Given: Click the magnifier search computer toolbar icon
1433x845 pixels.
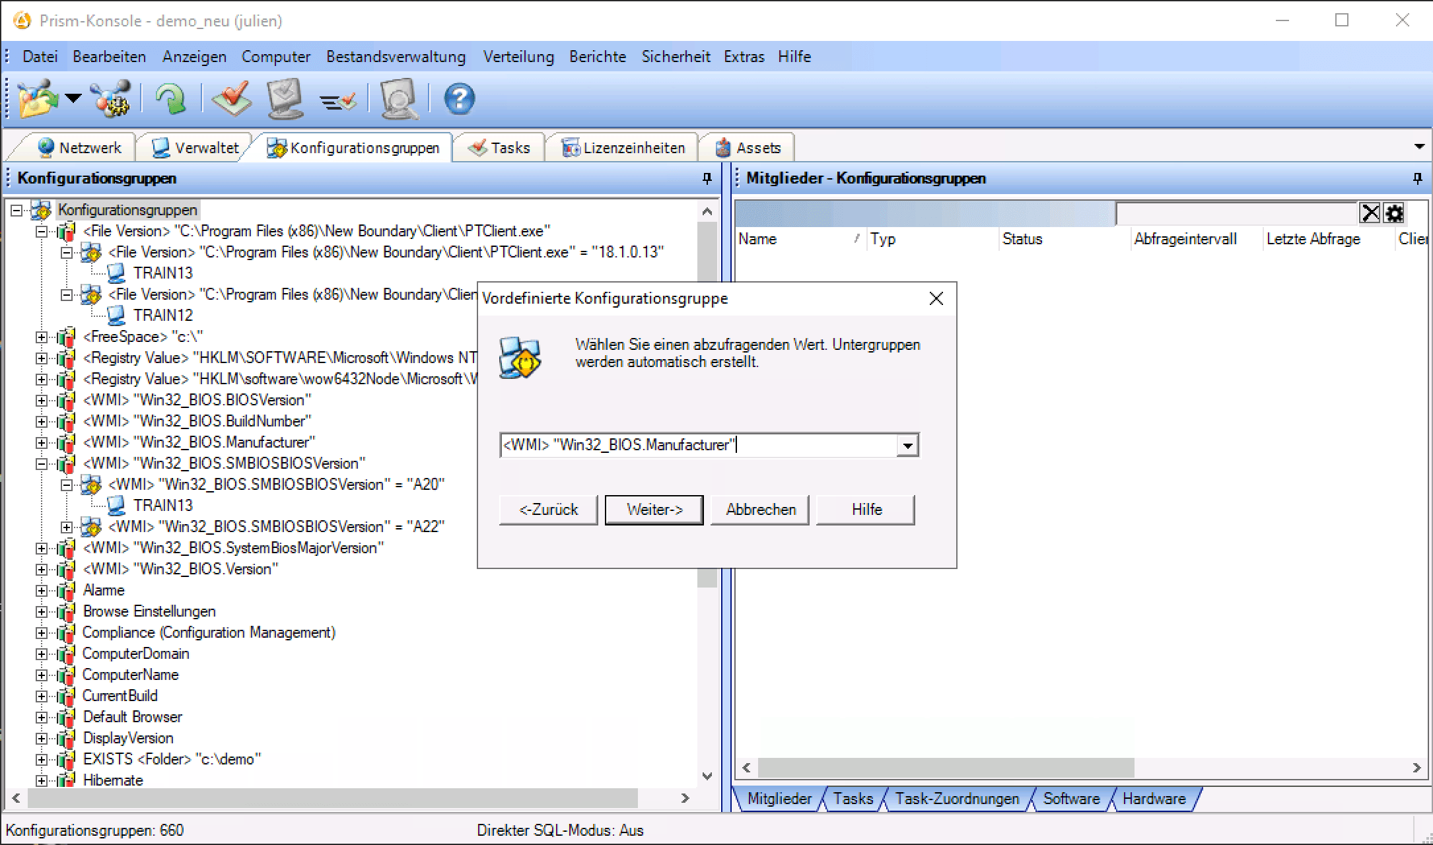Looking at the screenshot, I should pyautogui.click(x=398, y=100).
